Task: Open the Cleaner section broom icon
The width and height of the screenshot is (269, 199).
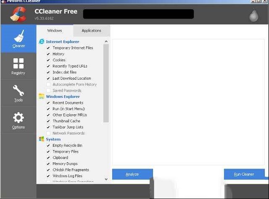Action: click(19, 36)
